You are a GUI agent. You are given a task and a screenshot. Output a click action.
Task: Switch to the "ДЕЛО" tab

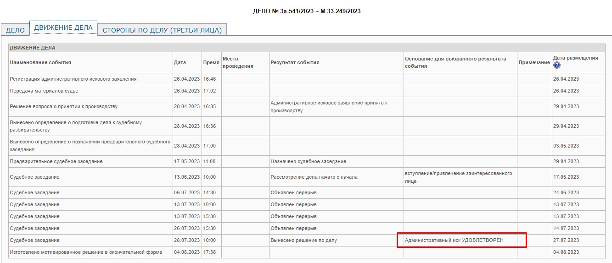[15, 30]
